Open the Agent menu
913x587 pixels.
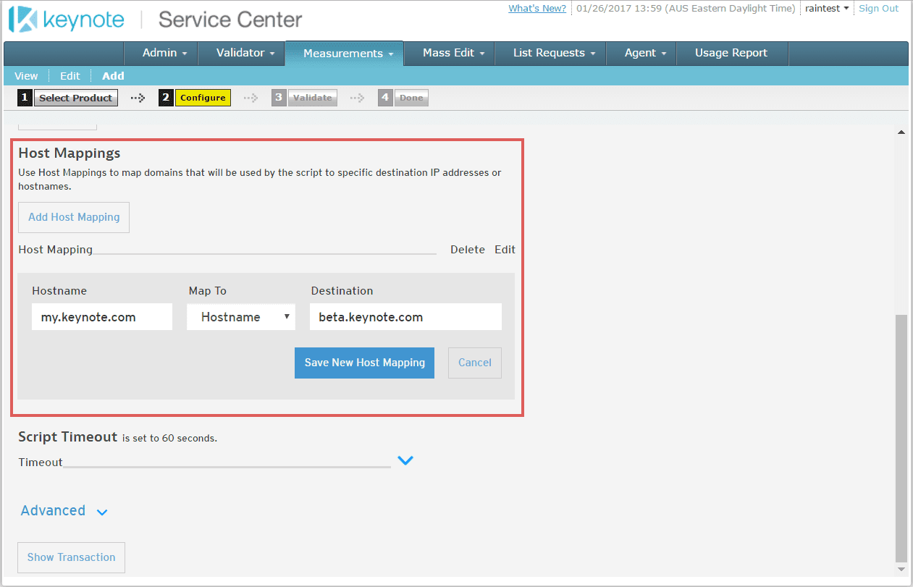click(x=645, y=53)
